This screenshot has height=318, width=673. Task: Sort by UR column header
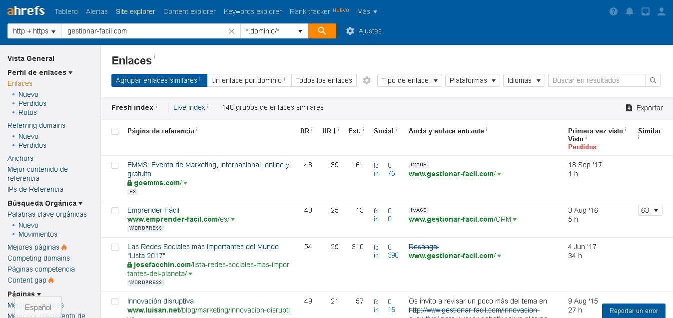click(x=329, y=131)
